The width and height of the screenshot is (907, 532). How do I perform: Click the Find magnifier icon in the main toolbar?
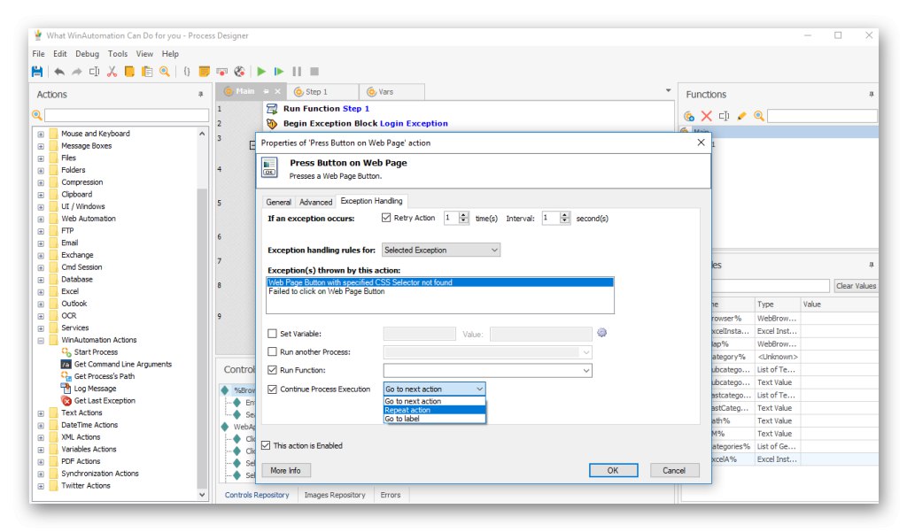(x=165, y=72)
